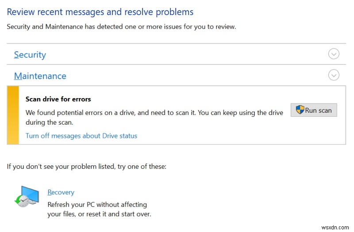Click the 'your files, or reset it' text line
This screenshot has width=354, height=232.
pos(99,214)
